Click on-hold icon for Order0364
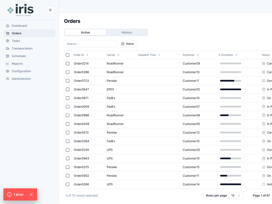 (264, 141)
